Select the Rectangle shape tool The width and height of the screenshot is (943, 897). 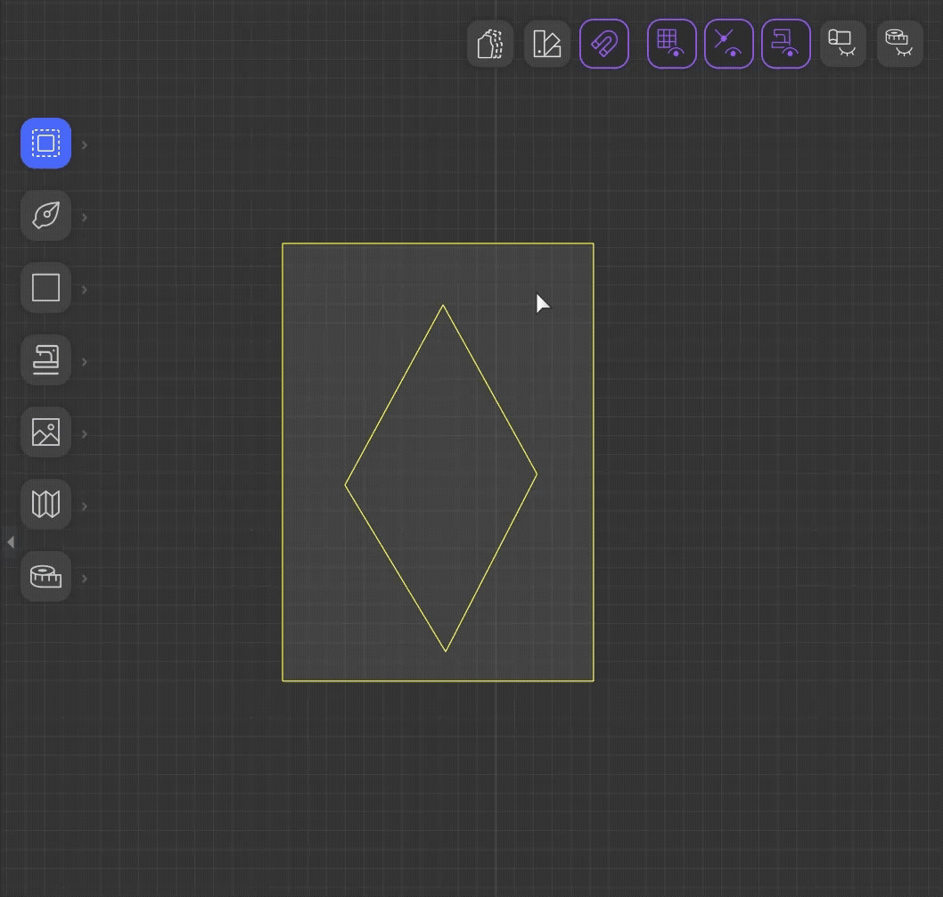[45, 288]
